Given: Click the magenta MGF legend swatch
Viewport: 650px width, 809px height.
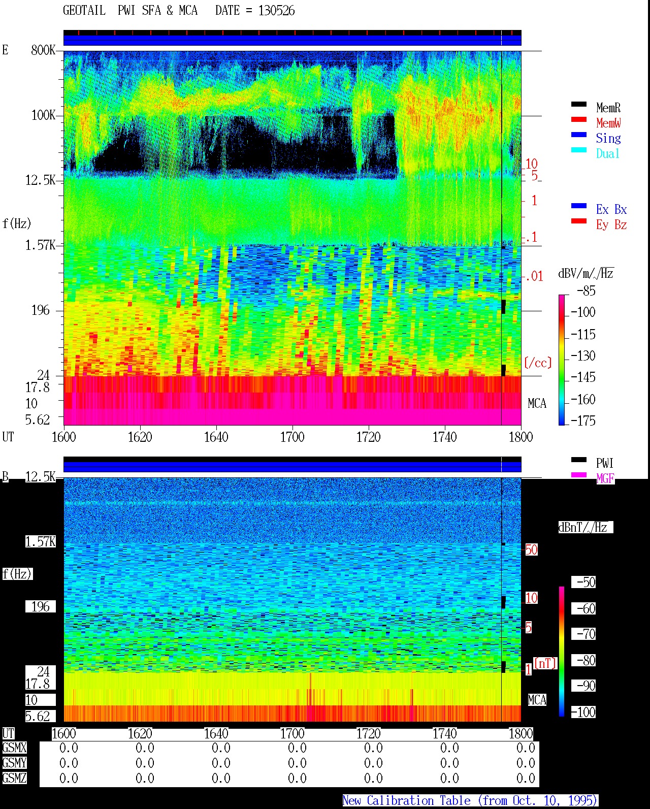Looking at the screenshot, I should point(579,475).
